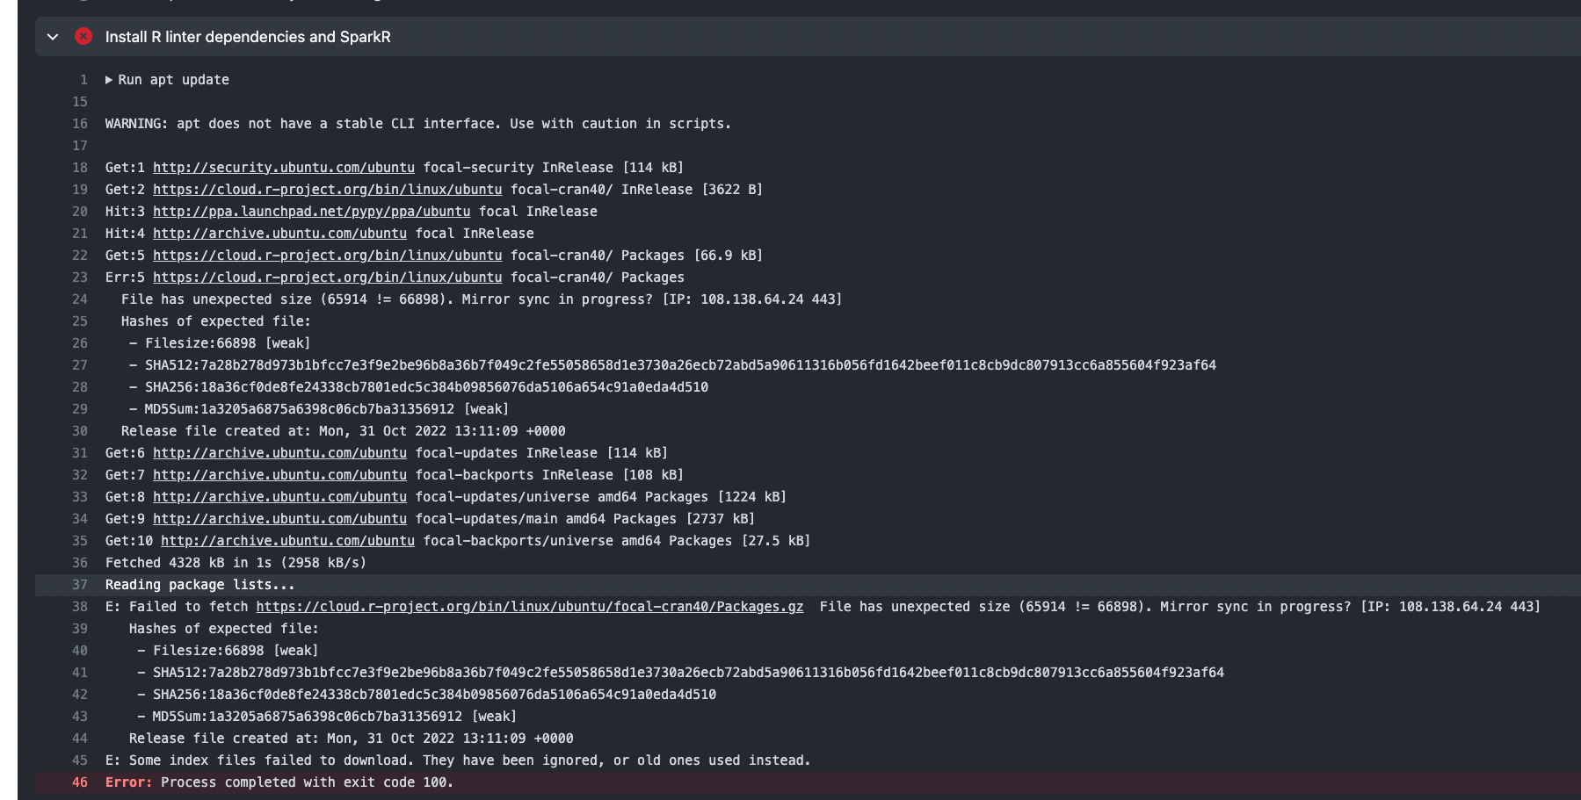Select line number 1
Screen dimensions: 1581x800
(x=83, y=80)
